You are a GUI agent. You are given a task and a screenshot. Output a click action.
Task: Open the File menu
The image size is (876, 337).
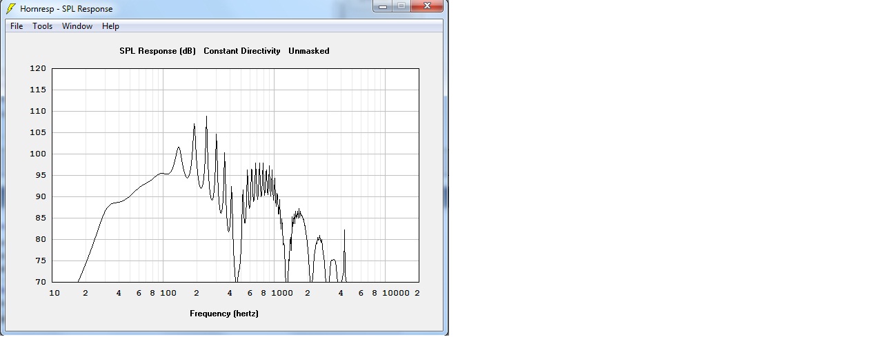click(x=17, y=26)
